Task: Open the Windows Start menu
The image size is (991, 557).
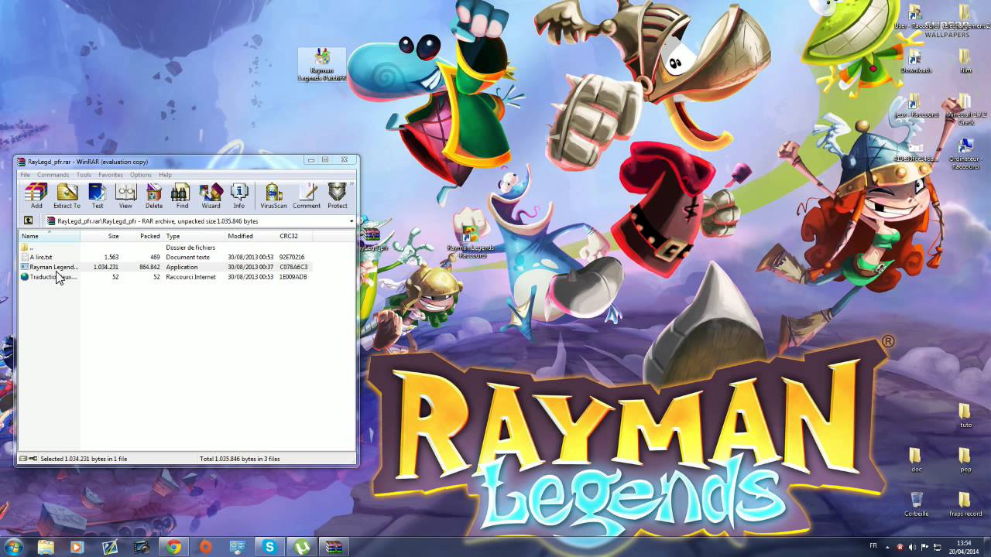Action: click(x=14, y=546)
